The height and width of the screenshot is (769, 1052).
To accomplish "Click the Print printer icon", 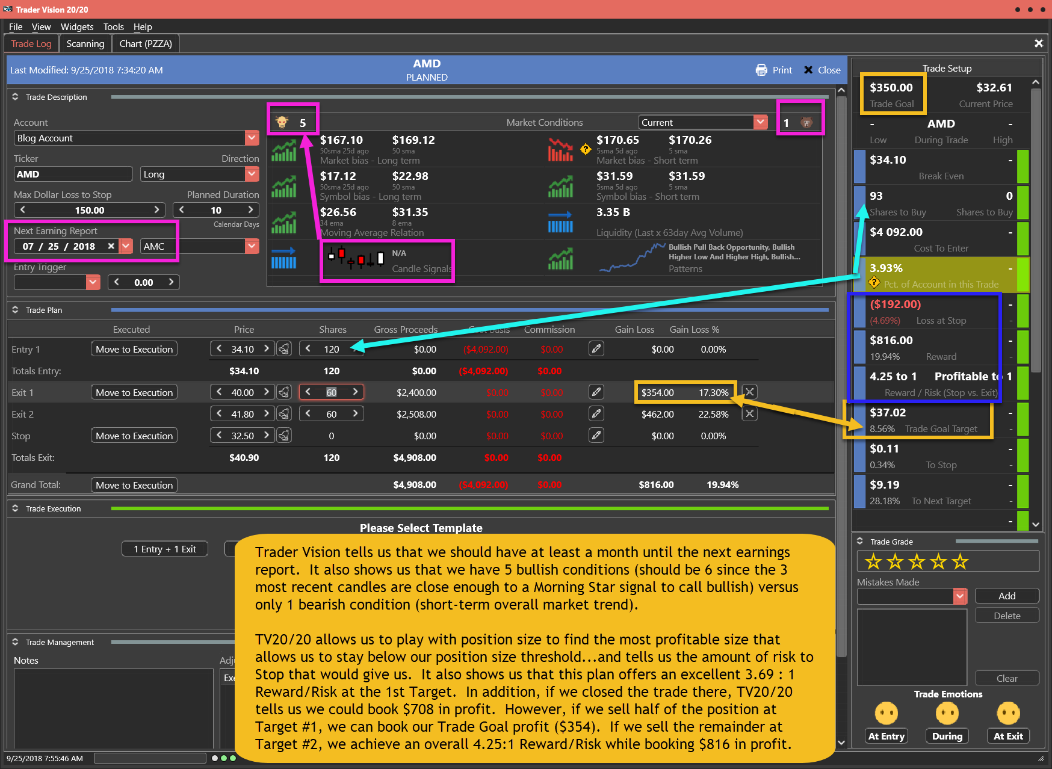I will 761,70.
